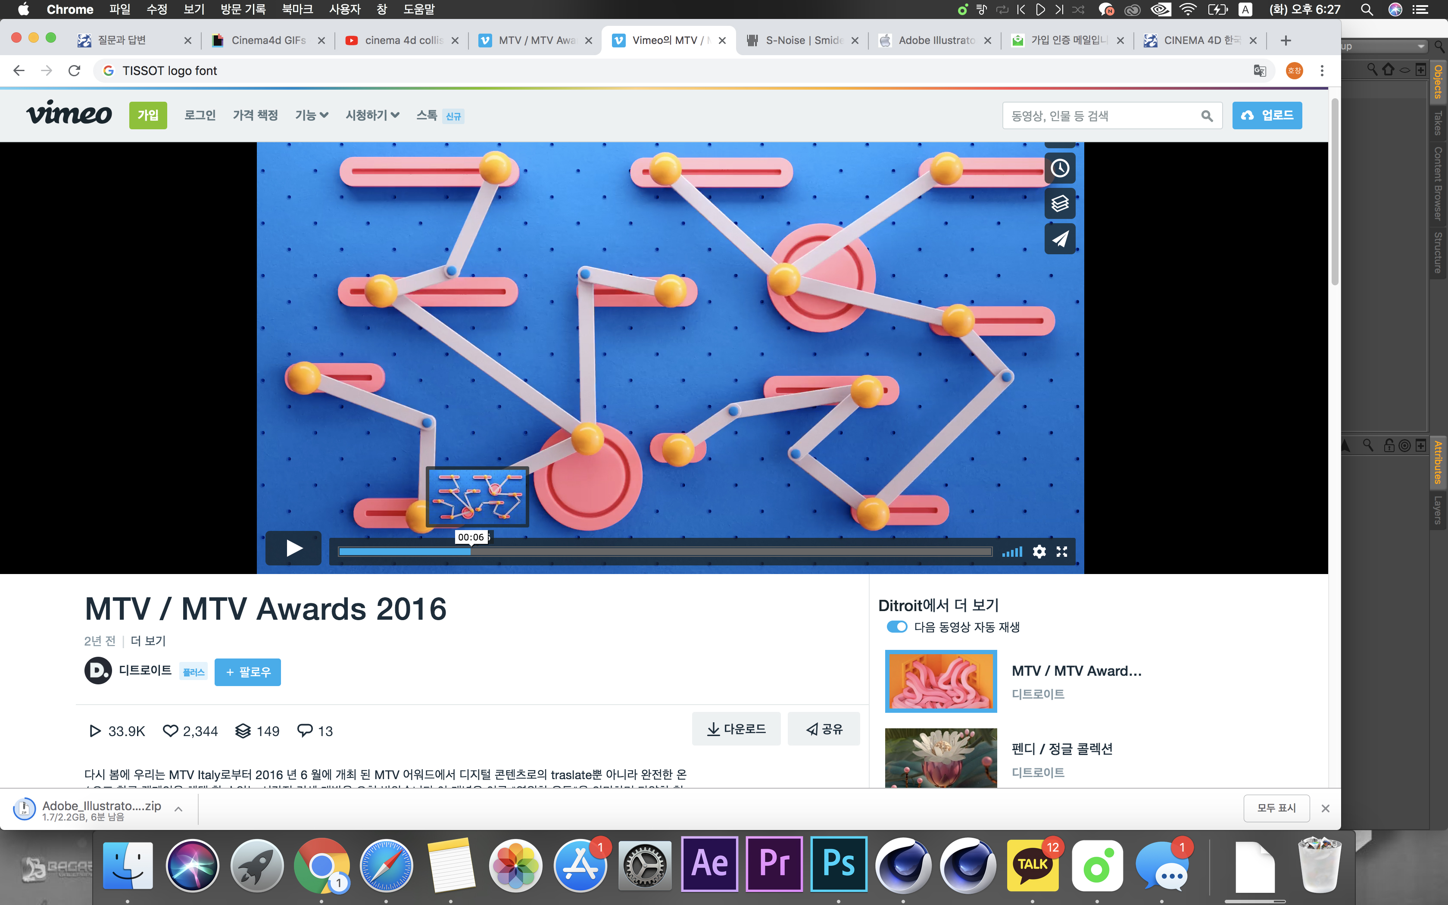Screen dimensions: 1448x905
Task: Select the Objects tab in Cinema 4D
Action: pyautogui.click(x=1438, y=82)
